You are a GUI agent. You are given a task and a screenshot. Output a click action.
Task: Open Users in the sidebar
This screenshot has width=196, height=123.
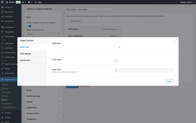click(x=7, y=117)
